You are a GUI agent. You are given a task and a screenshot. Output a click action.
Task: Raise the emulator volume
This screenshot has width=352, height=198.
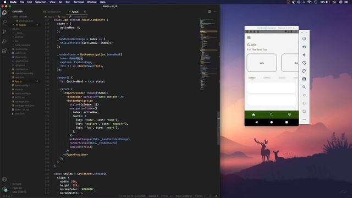(x=304, y=47)
